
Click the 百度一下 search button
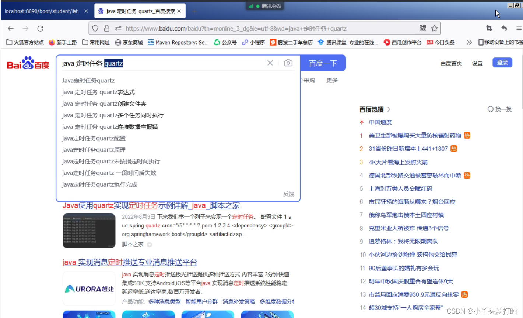[x=323, y=63]
